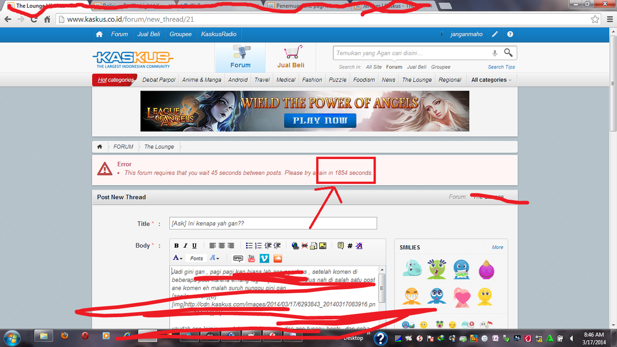Click body editor scrollbar up arrow
Viewport: 617px width, 347px height.
pyautogui.click(x=382, y=269)
